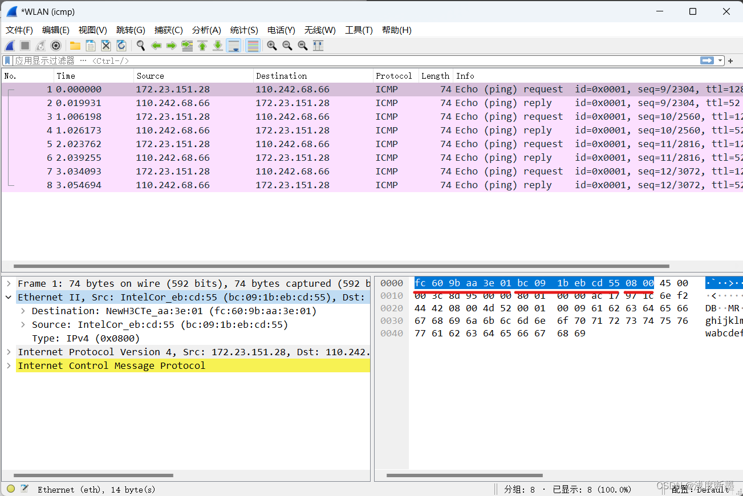Go forward to the next packet in history

pyautogui.click(x=171, y=46)
